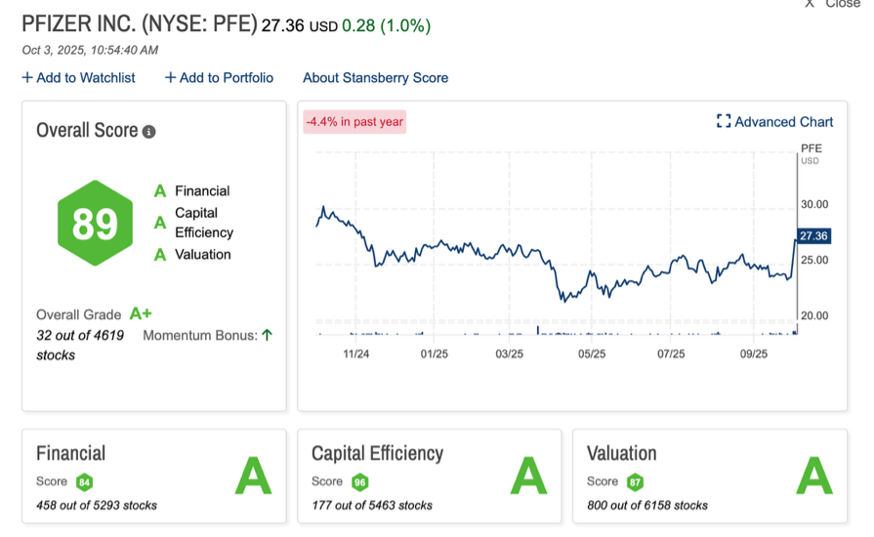Click the A+ Overall Grade label
This screenshot has height=537, width=874.
[141, 314]
